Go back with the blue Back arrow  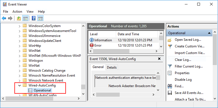[4, 18]
